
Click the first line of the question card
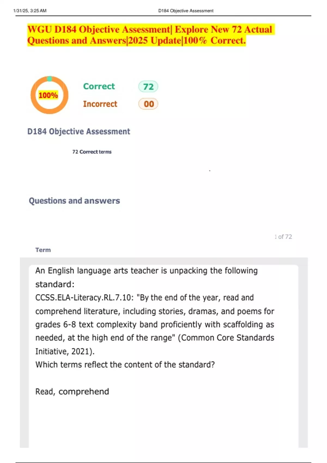[146, 271]
